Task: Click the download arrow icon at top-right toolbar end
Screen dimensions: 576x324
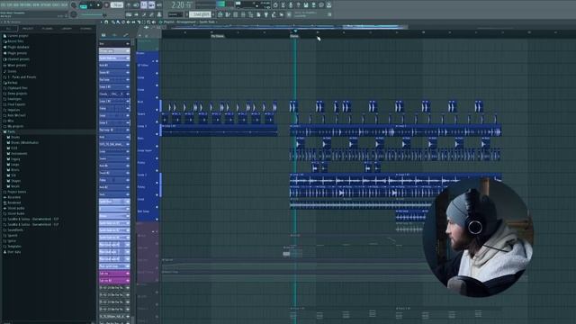Action: [x=328, y=4]
